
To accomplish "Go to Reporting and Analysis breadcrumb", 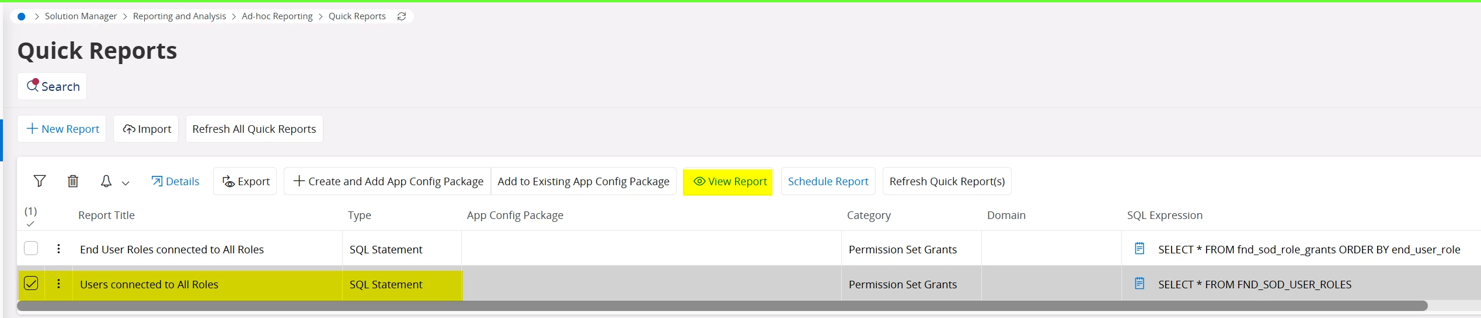I will point(179,16).
